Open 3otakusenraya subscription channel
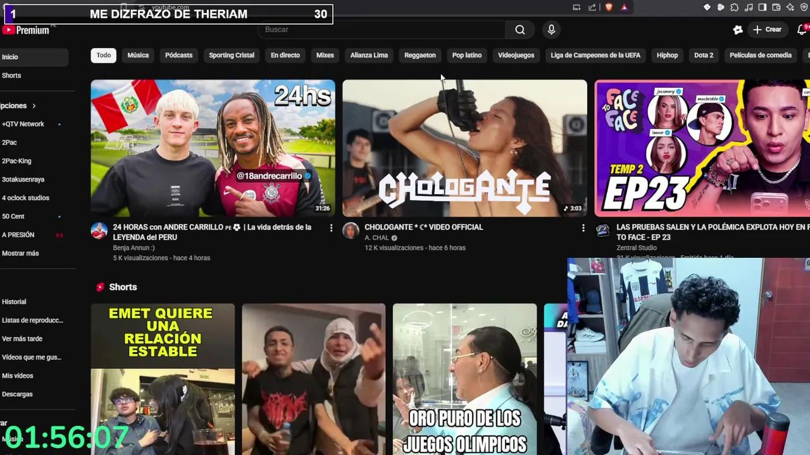The width and height of the screenshot is (810, 455). (23, 179)
